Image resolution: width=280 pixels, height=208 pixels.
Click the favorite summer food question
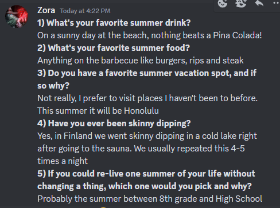114,48
